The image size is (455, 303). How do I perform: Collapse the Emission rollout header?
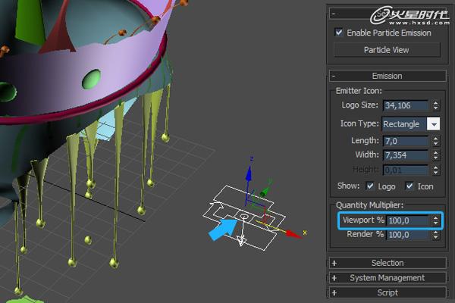388,76
